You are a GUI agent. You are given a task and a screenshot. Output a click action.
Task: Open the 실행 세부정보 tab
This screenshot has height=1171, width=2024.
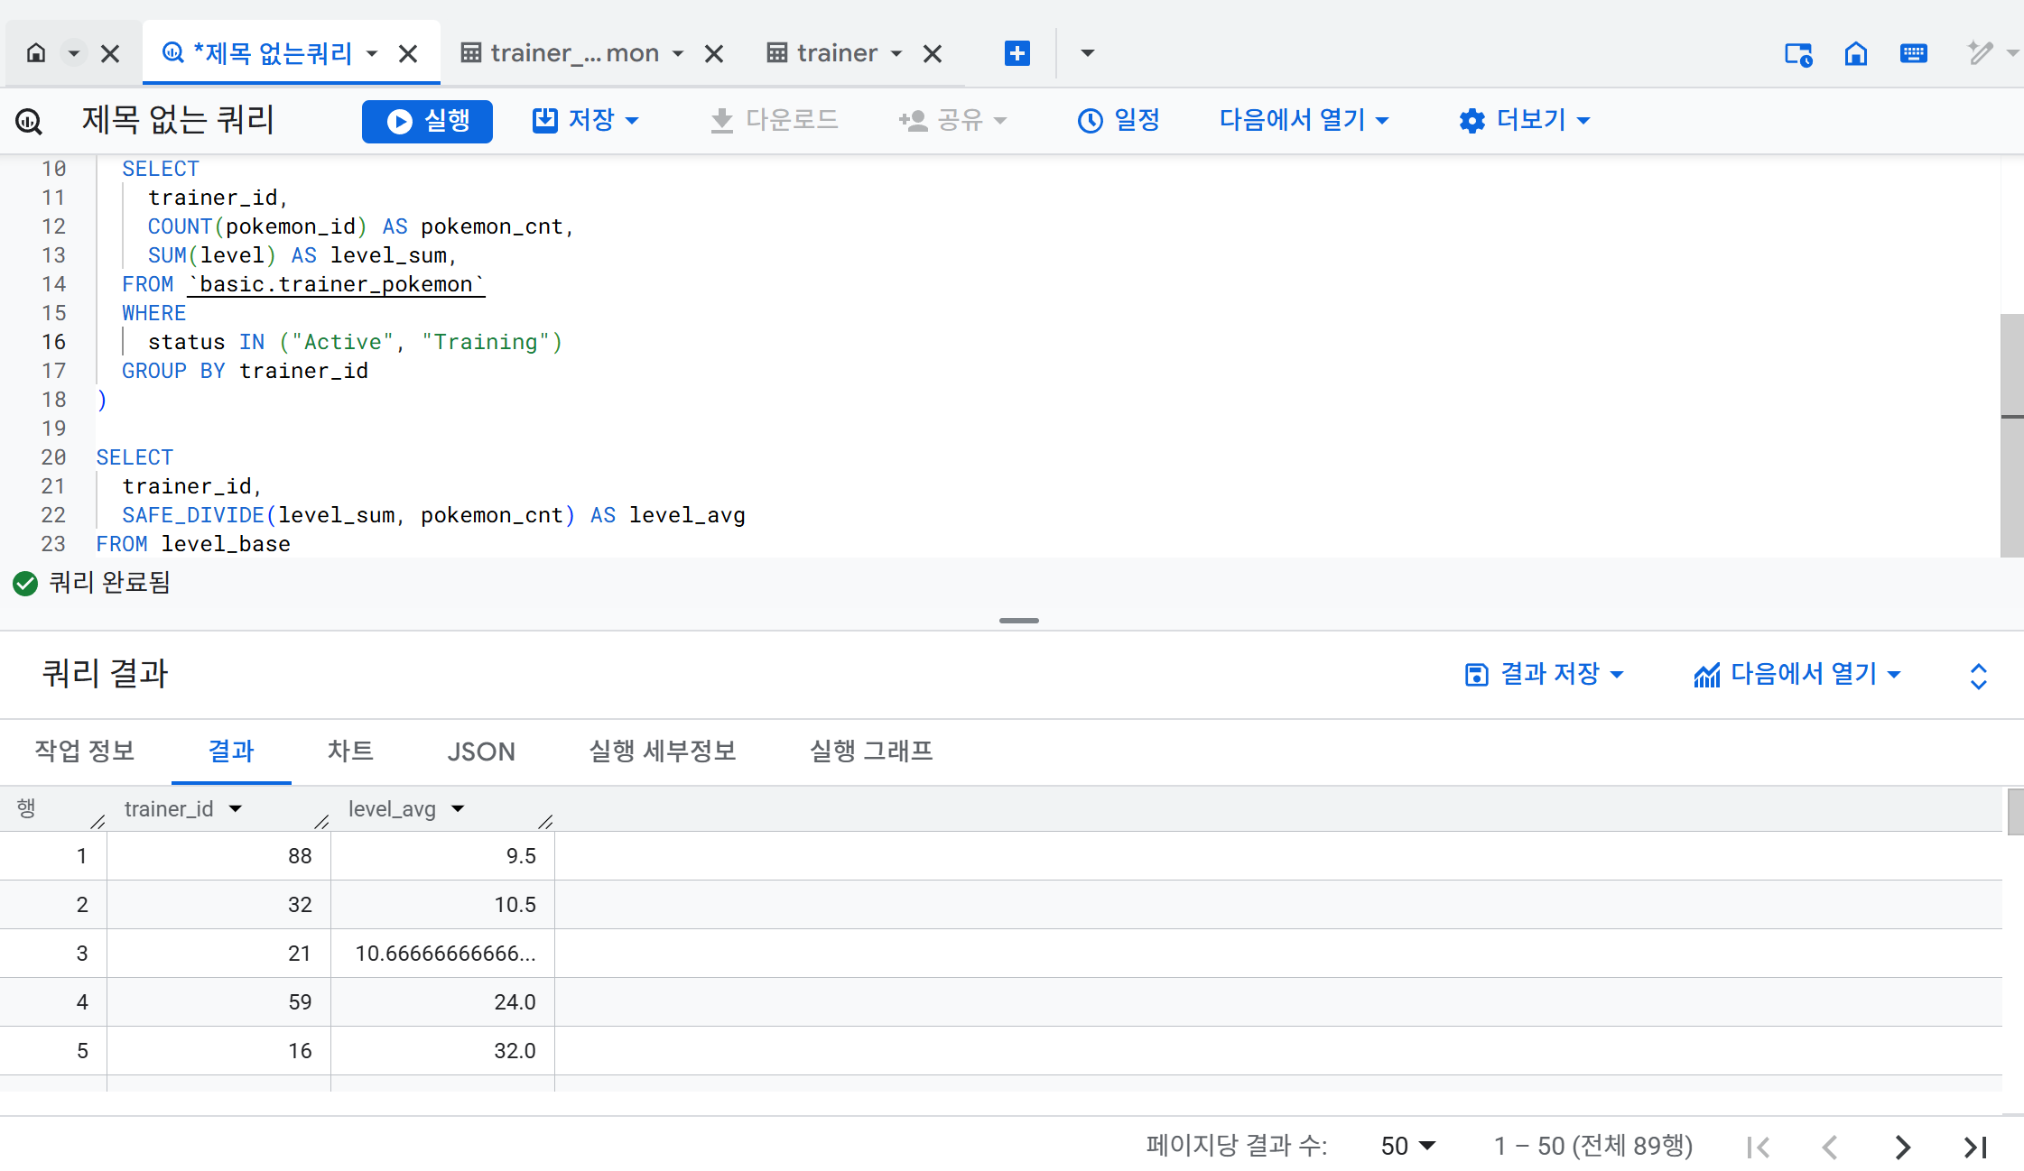(663, 751)
